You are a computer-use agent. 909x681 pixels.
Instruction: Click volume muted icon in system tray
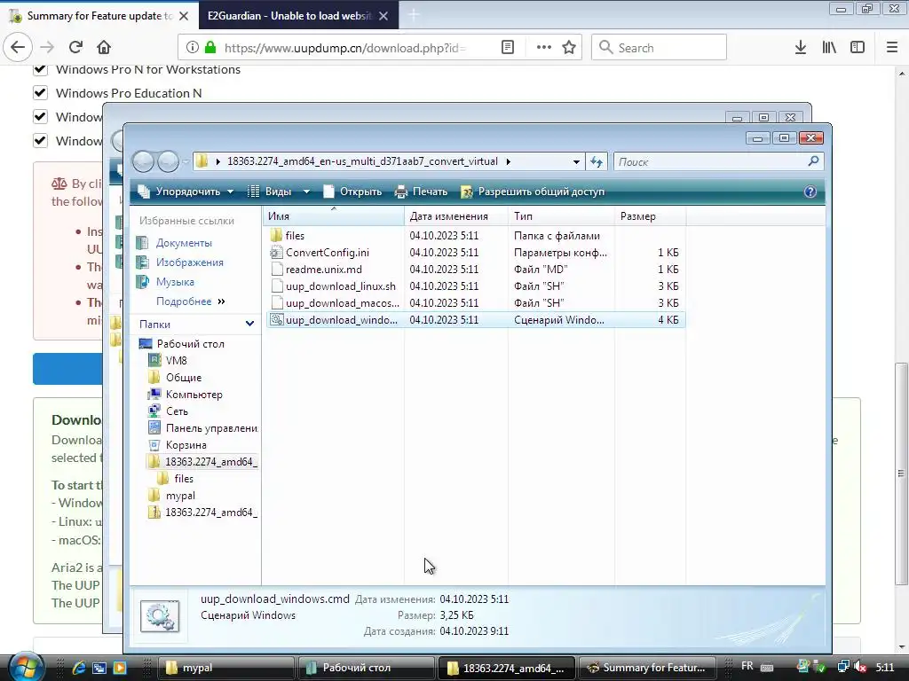[x=861, y=667]
